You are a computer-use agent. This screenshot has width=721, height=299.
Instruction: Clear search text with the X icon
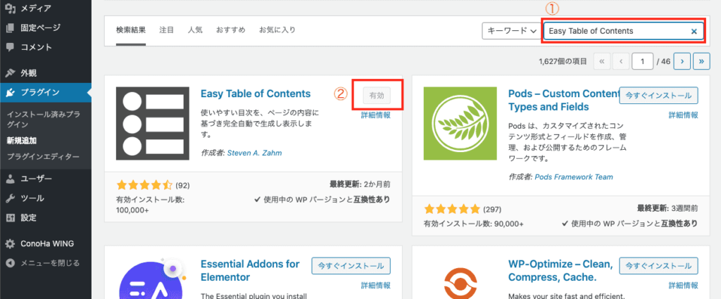(694, 31)
